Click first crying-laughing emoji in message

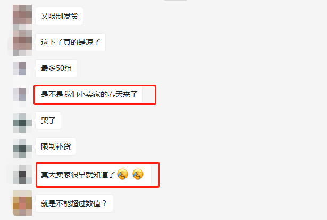tap(123, 174)
